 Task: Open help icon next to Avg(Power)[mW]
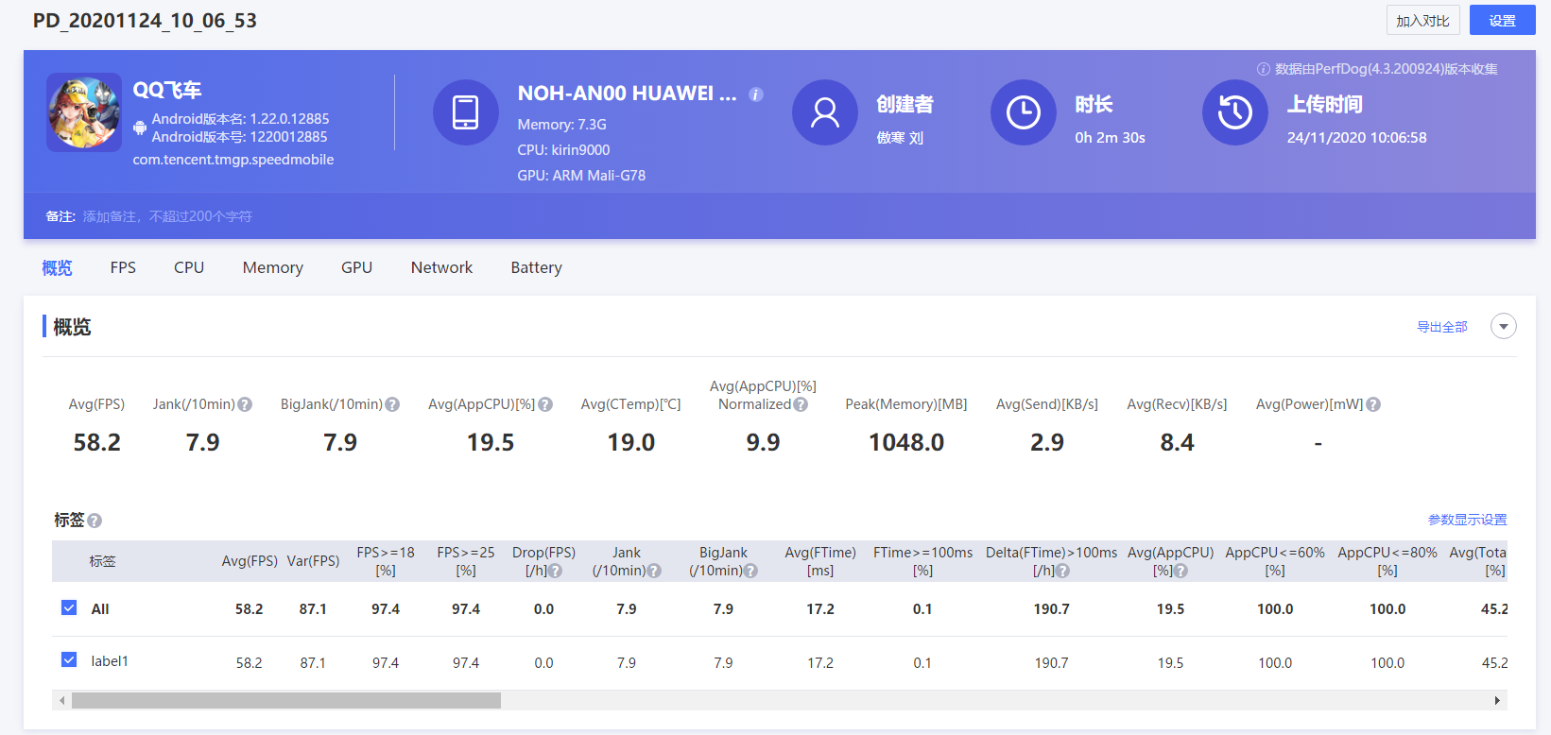[1373, 404]
